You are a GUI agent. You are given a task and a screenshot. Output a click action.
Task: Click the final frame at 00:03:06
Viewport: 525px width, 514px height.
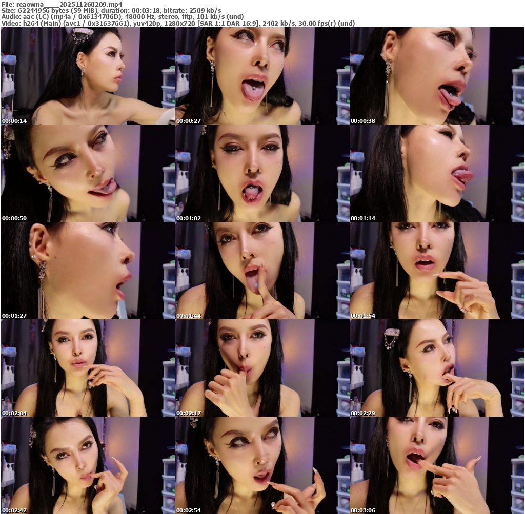point(436,465)
